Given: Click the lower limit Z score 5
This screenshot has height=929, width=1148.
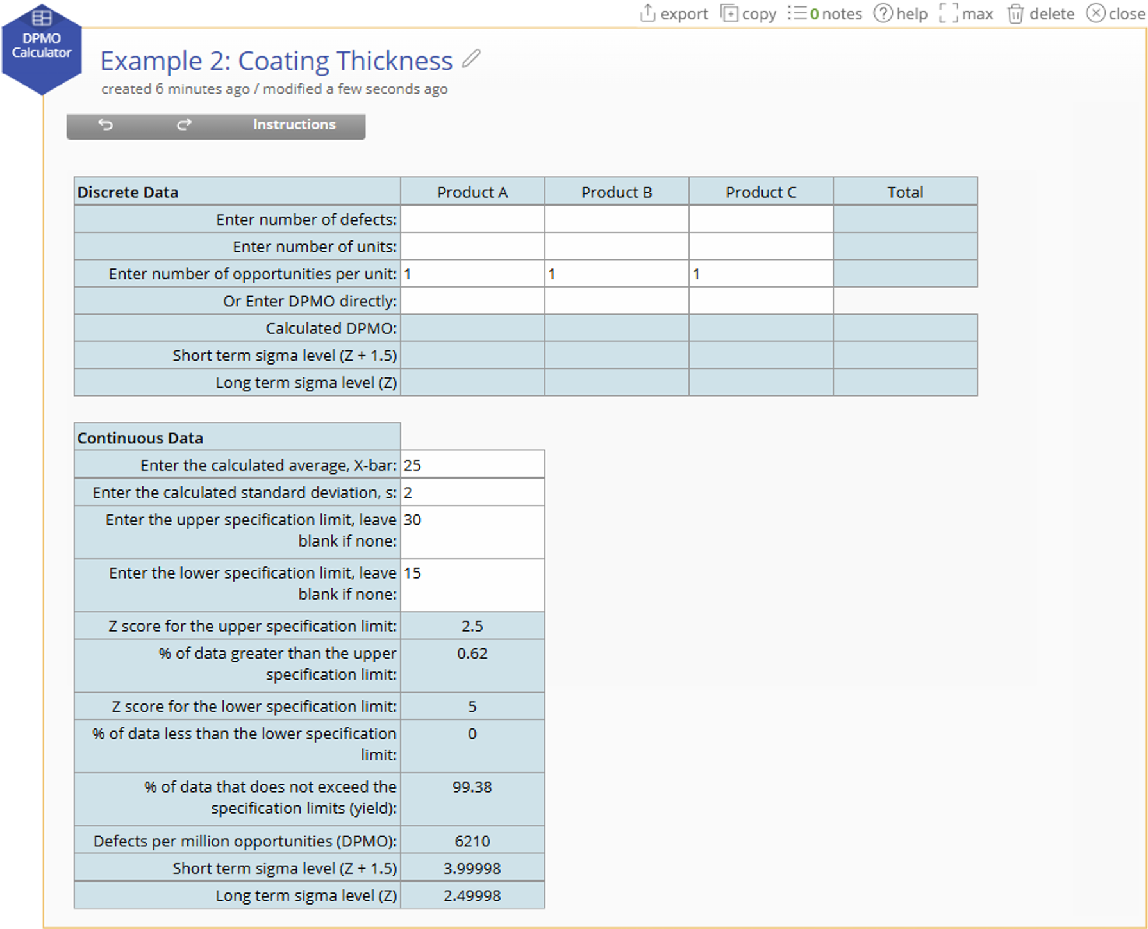Looking at the screenshot, I should (472, 707).
